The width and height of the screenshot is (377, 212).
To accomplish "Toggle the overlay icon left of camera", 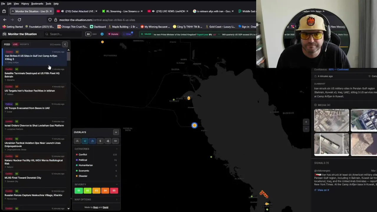I will tap(108, 141).
